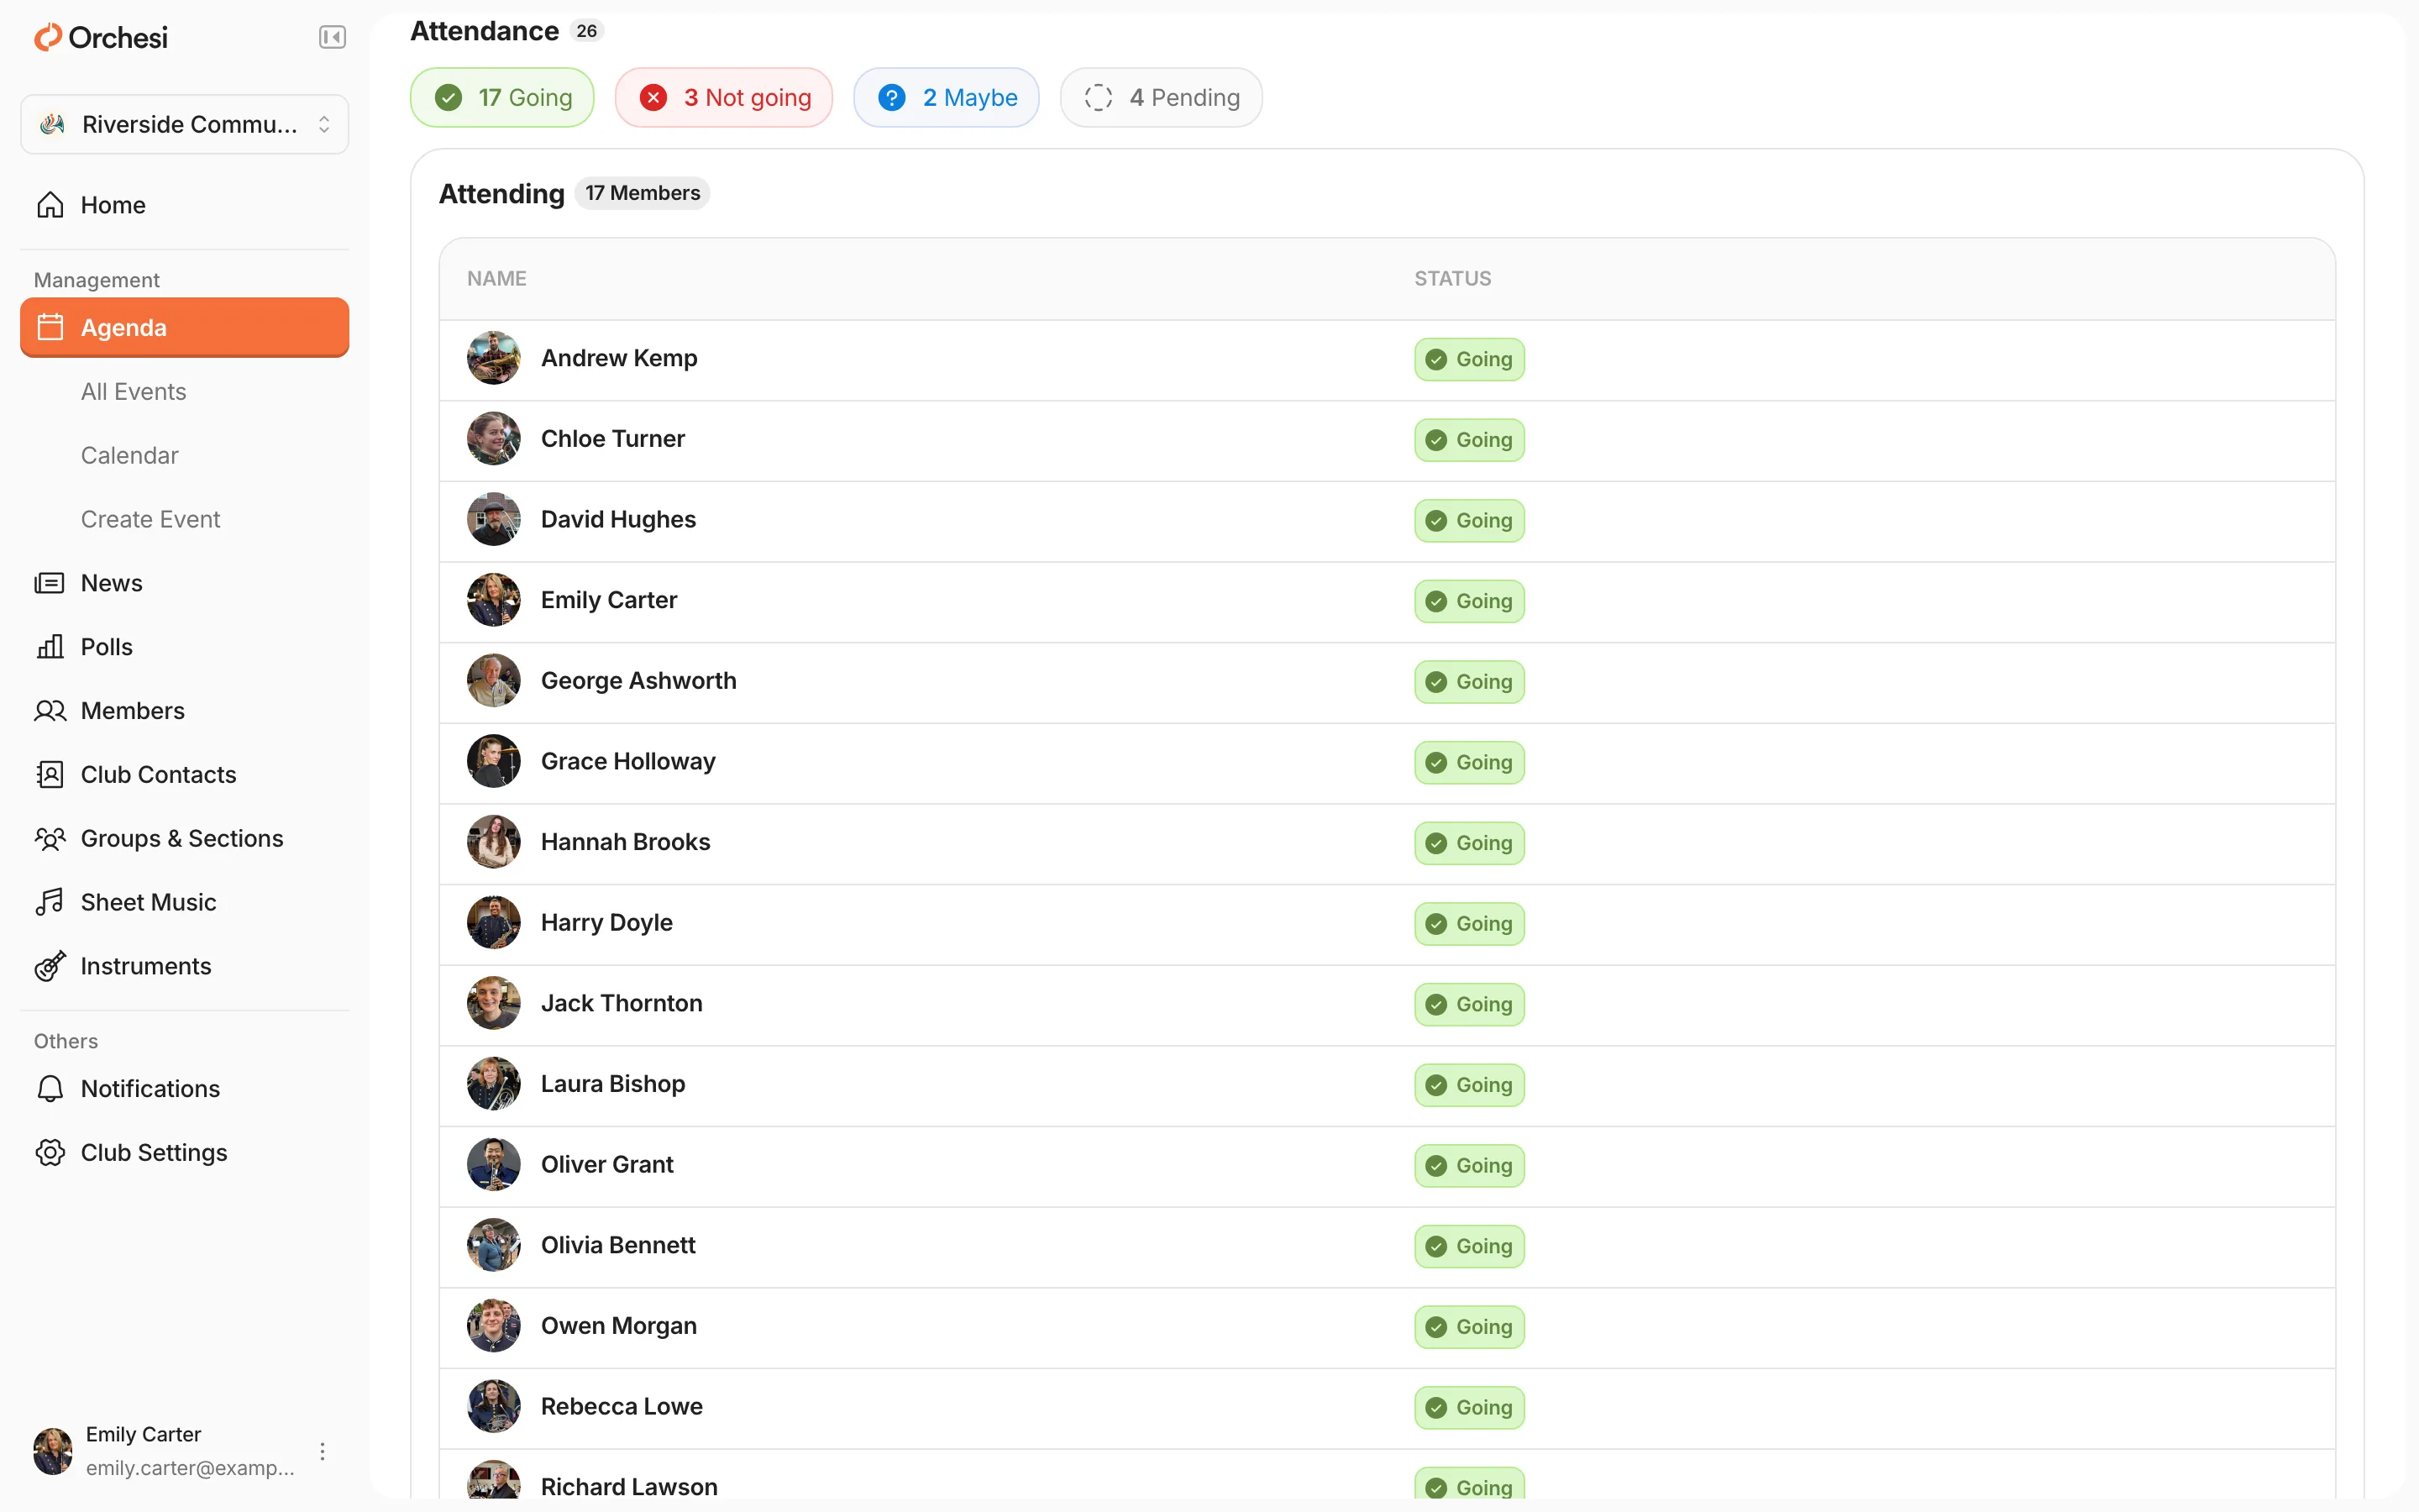Click the Notifications bell icon
The image size is (2419, 1512).
coord(50,1088)
